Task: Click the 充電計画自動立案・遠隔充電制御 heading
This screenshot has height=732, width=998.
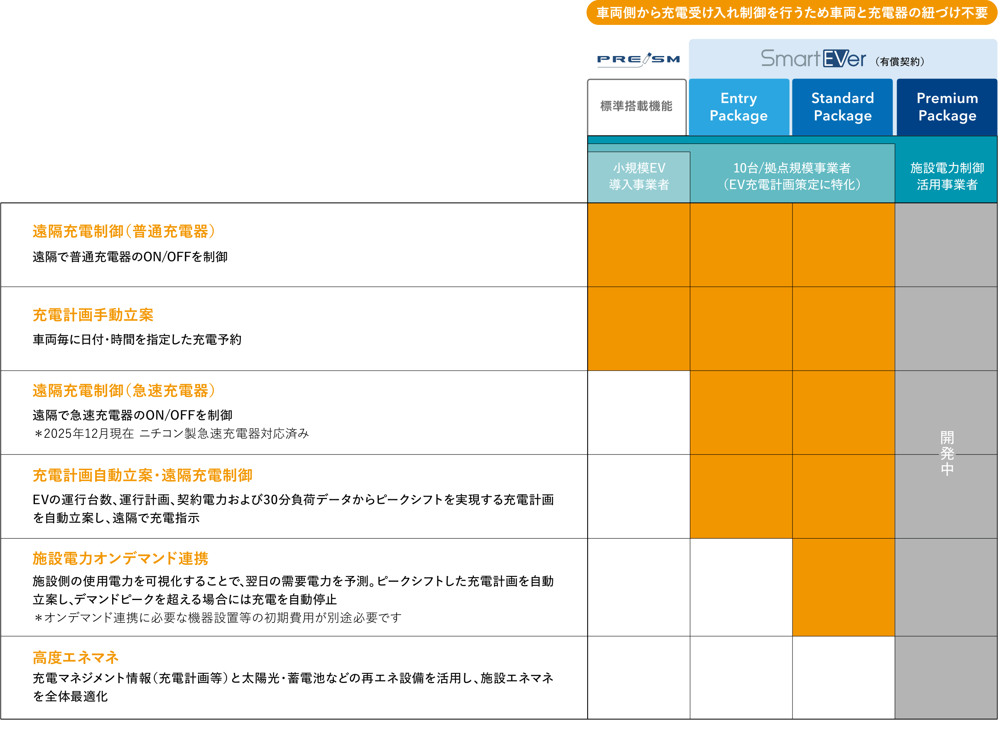Action: [x=142, y=476]
